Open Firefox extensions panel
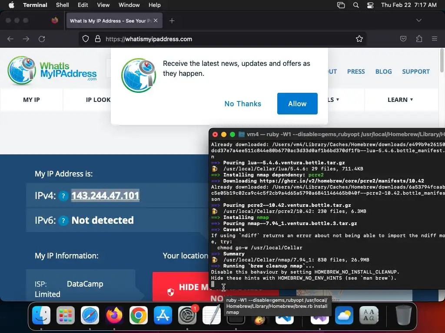This screenshot has height=333, width=445. [x=419, y=39]
